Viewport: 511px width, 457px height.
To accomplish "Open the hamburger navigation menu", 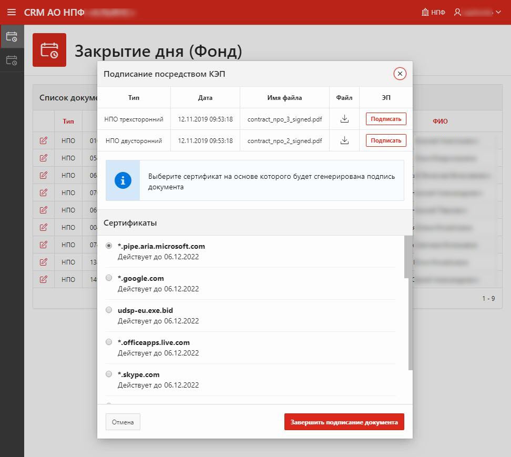I will [x=12, y=12].
